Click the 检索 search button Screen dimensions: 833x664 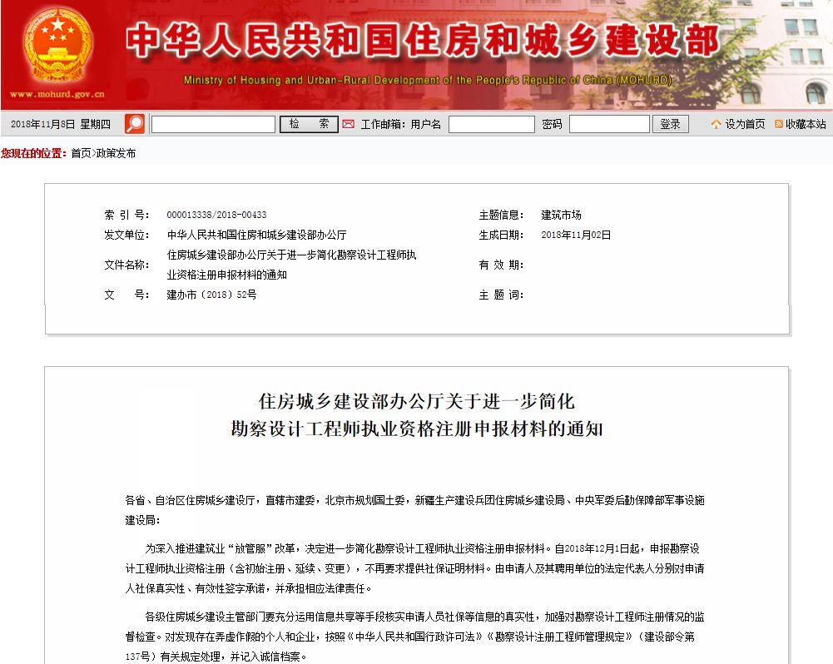310,124
